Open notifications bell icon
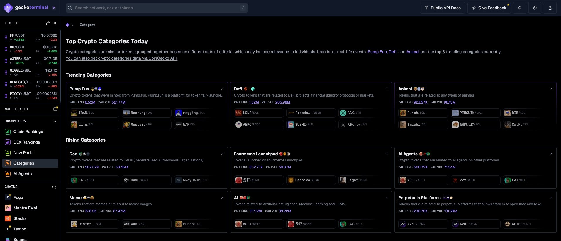 (520, 8)
